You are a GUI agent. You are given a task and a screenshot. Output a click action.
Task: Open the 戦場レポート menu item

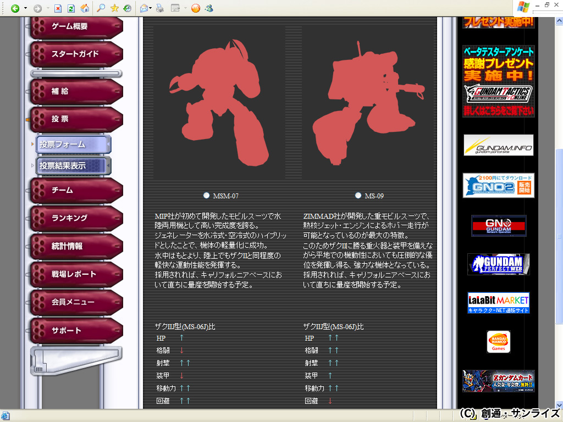pyautogui.click(x=76, y=274)
